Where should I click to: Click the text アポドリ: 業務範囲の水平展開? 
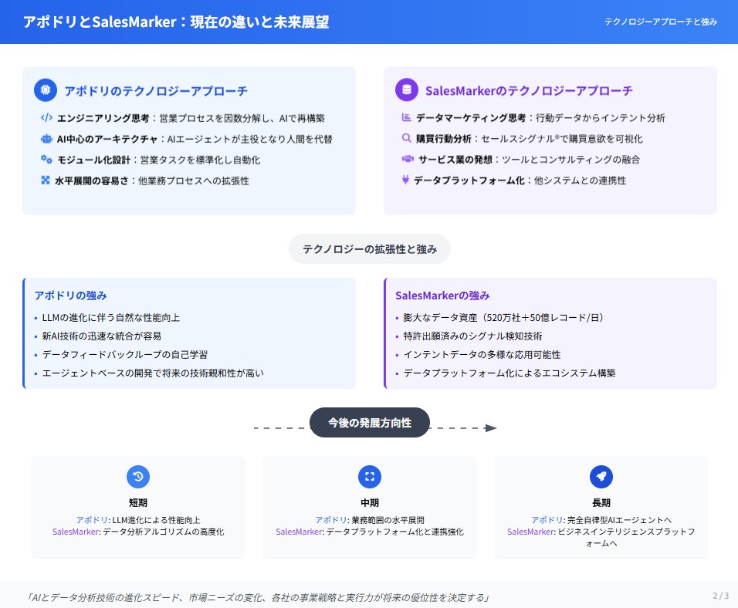370,520
